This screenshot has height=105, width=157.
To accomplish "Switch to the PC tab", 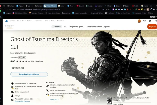I will [x=65, y=27].
